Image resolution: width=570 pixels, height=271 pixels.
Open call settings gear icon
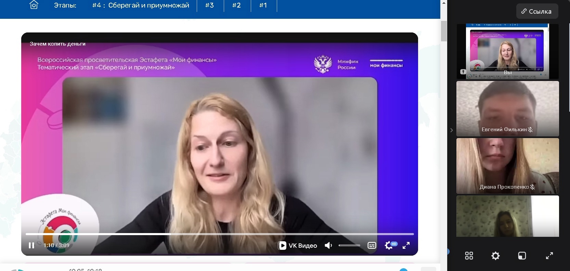pos(495,256)
